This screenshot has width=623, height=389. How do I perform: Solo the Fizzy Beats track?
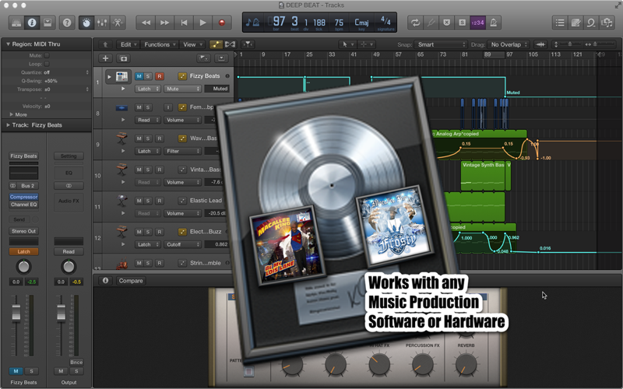(x=148, y=75)
